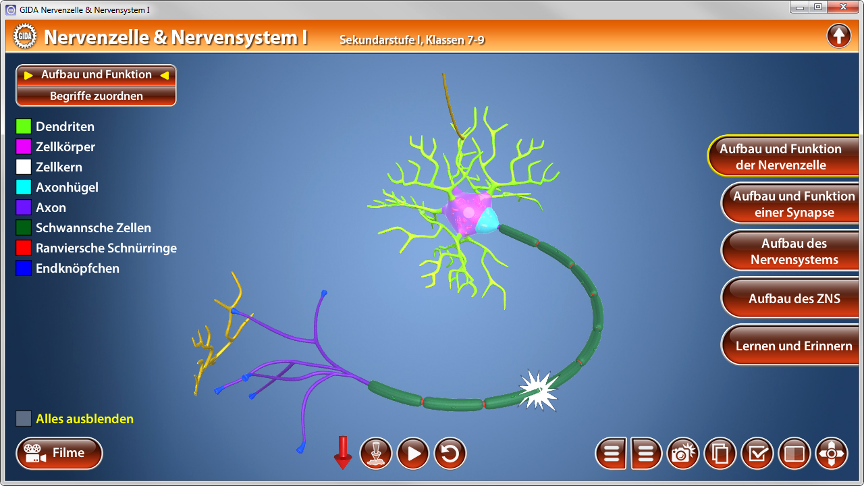Click the reset rotation icon
This screenshot has height=486, width=864.
(450, 453)
